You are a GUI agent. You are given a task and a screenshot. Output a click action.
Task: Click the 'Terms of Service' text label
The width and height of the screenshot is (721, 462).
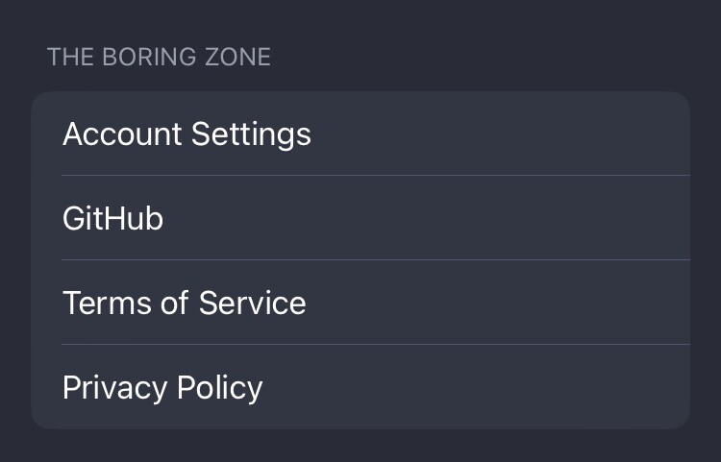(184, 304)
